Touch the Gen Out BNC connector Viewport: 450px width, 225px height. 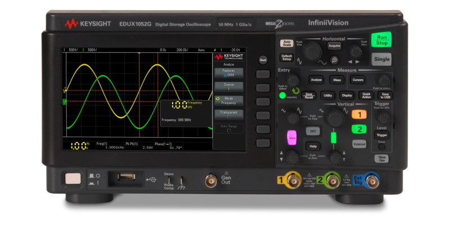point(211,181)
